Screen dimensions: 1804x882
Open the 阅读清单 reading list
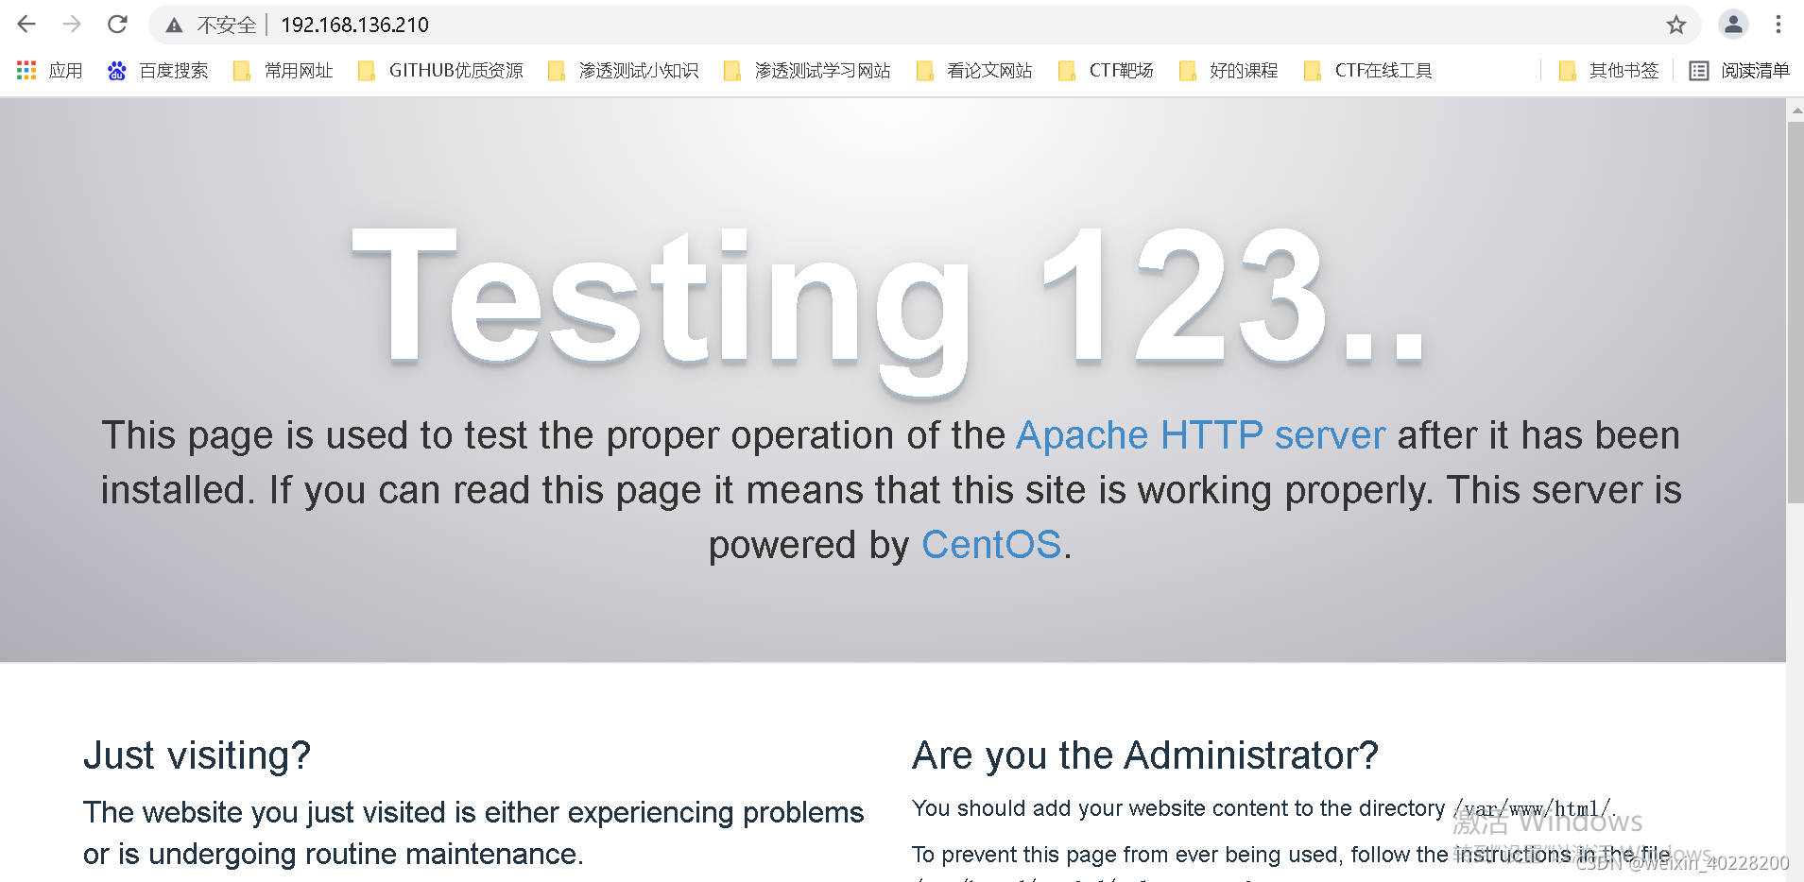1740,71
